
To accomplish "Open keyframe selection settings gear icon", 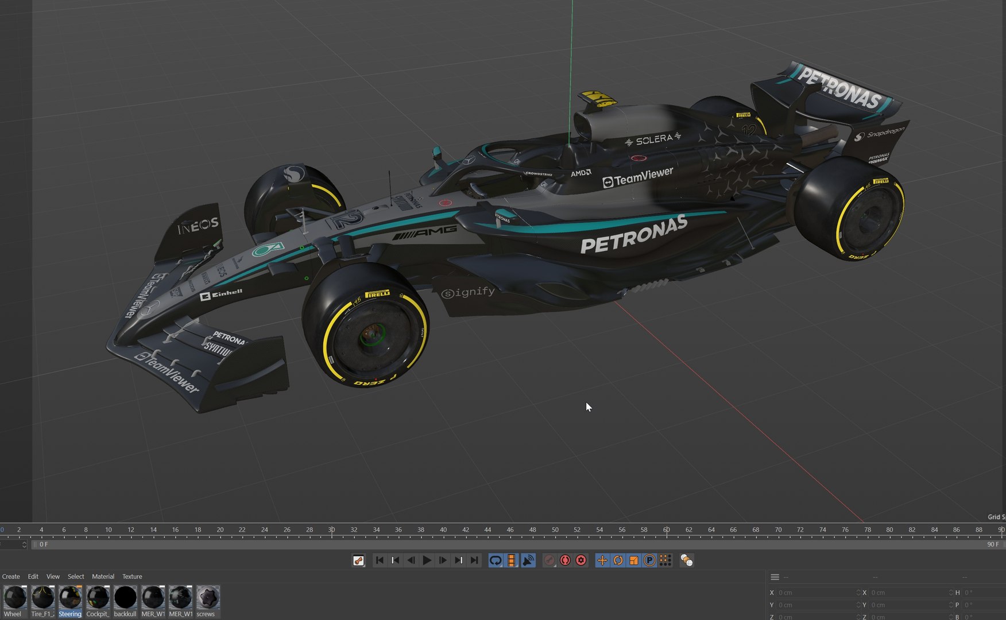I will click(x=581, y=560).
